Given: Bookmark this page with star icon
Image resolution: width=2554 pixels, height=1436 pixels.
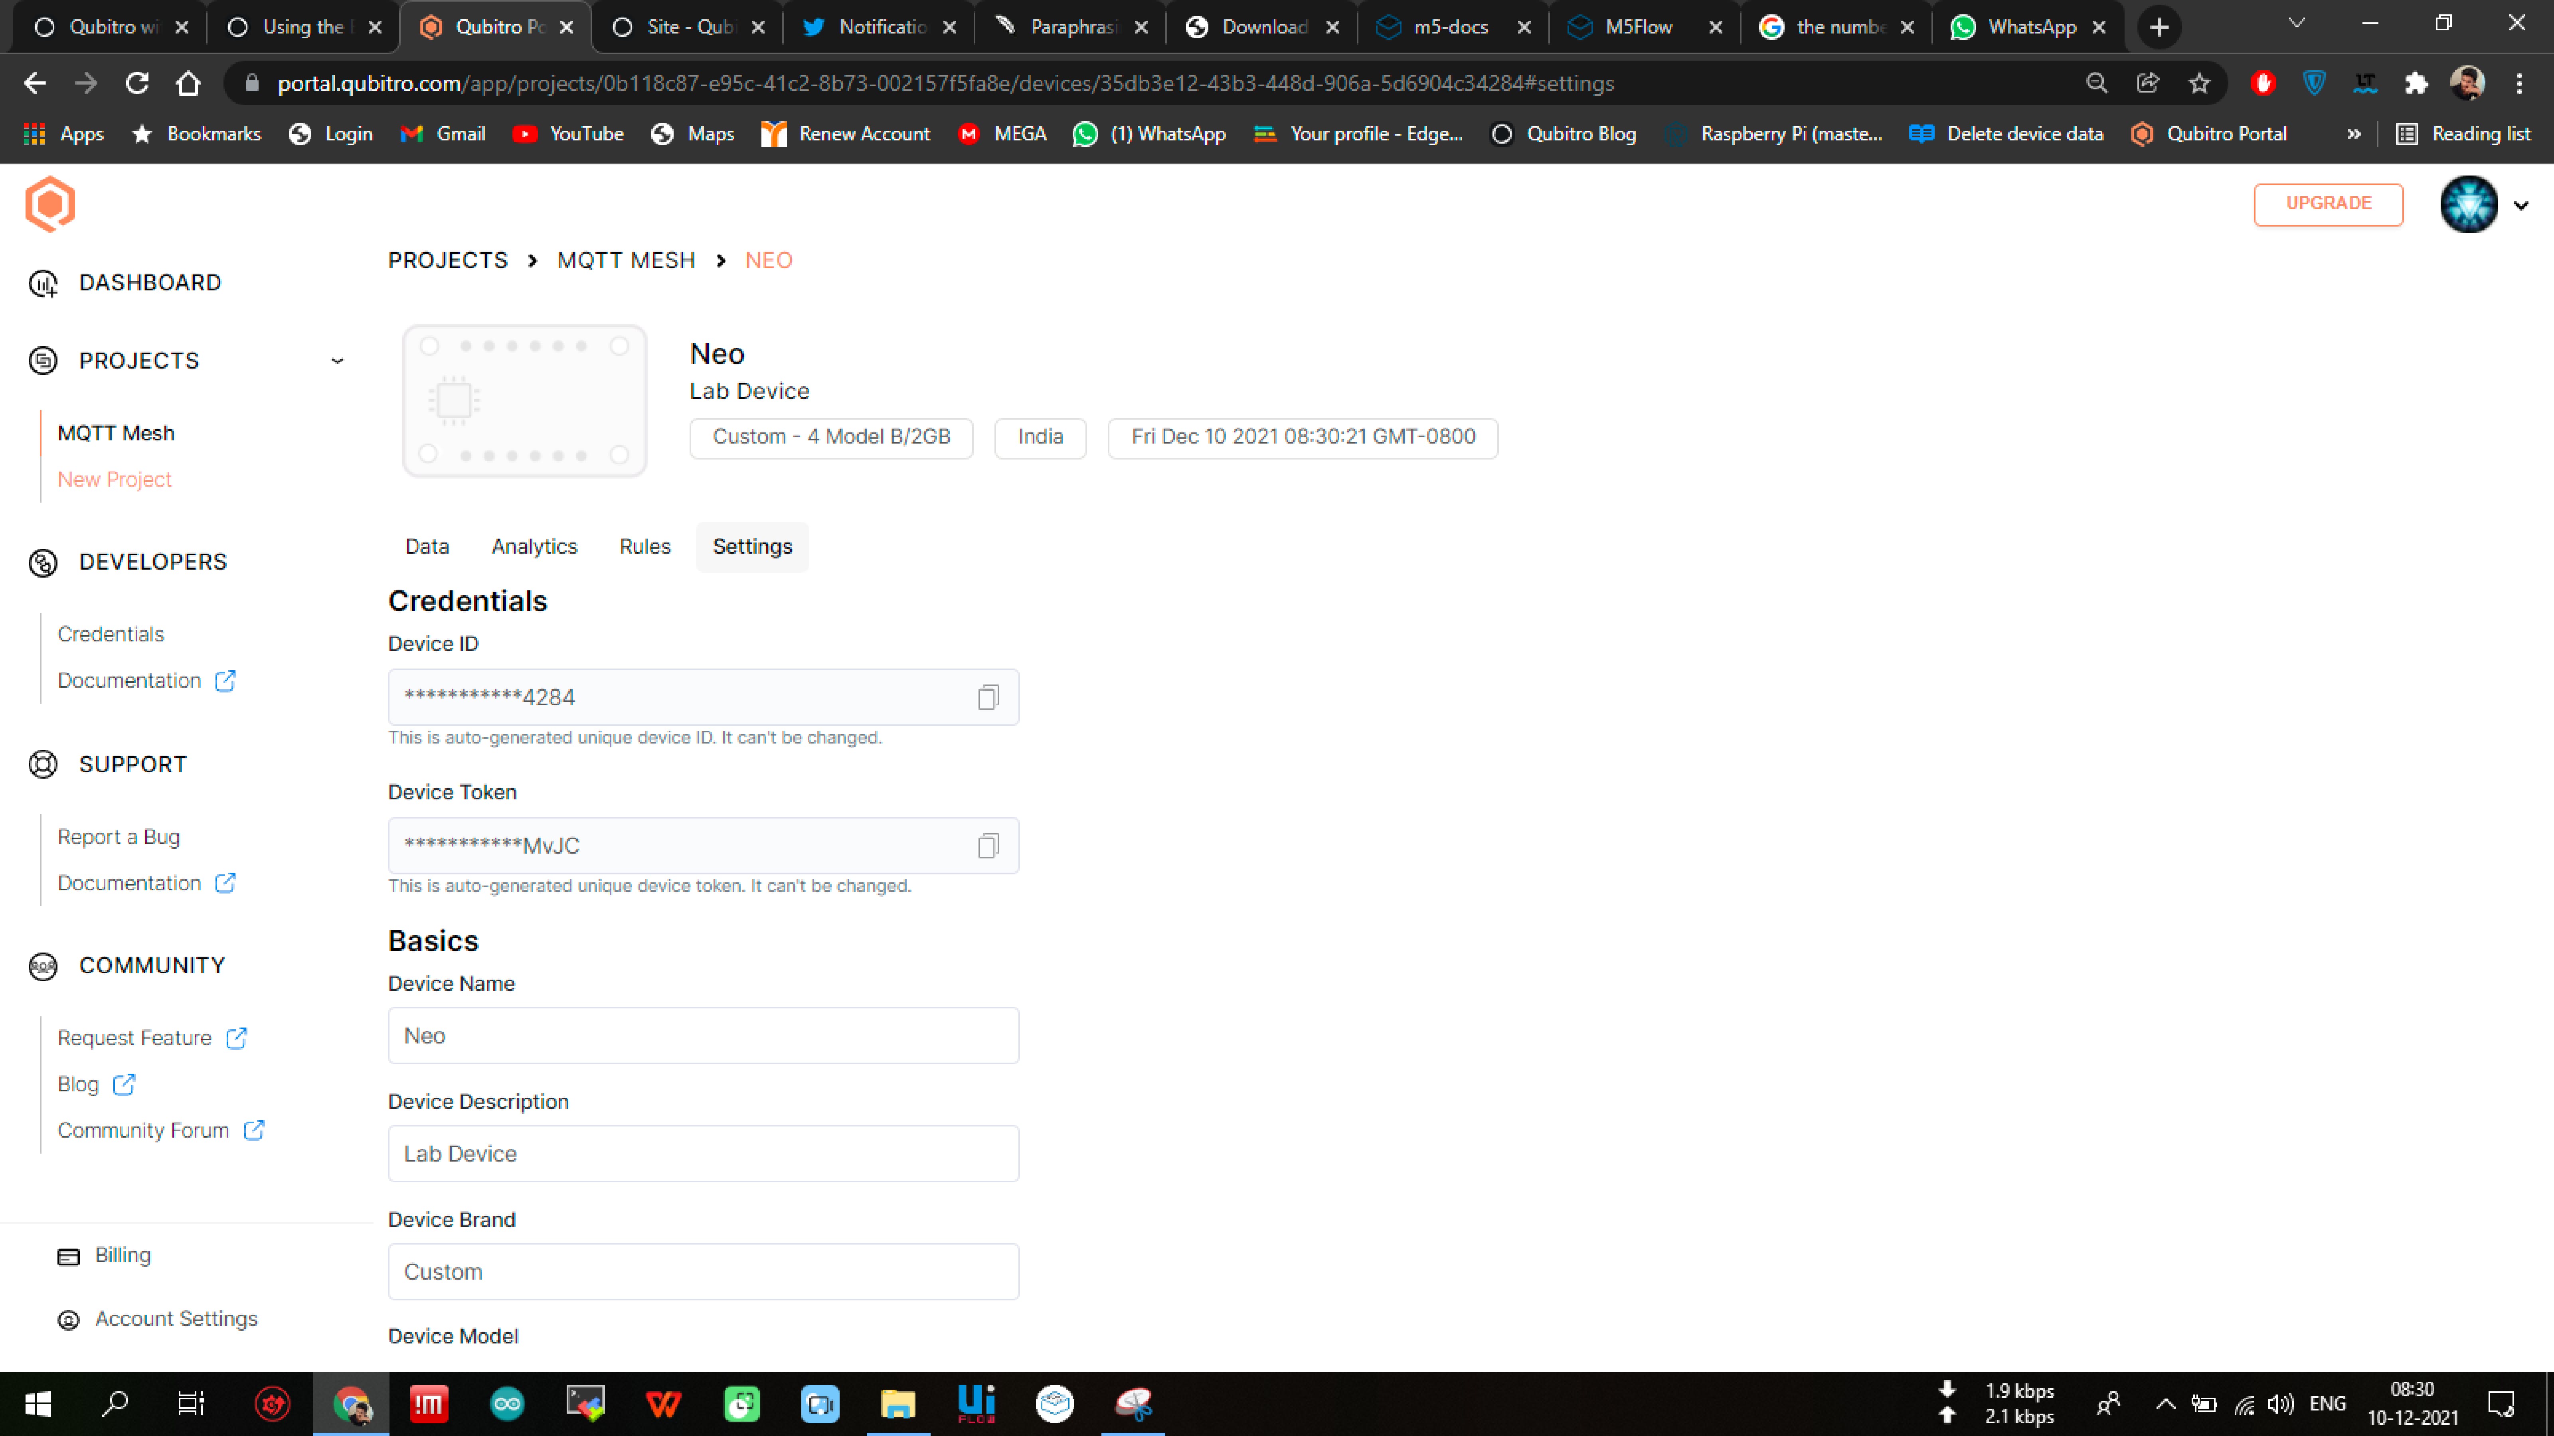Looking at the screenshot, I should pyautogui.click(x=2199, y=83).
